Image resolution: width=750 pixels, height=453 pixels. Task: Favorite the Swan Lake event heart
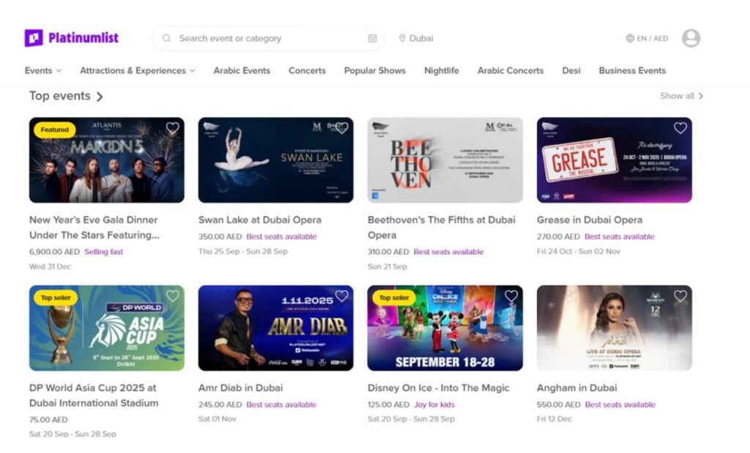(341, 127)
